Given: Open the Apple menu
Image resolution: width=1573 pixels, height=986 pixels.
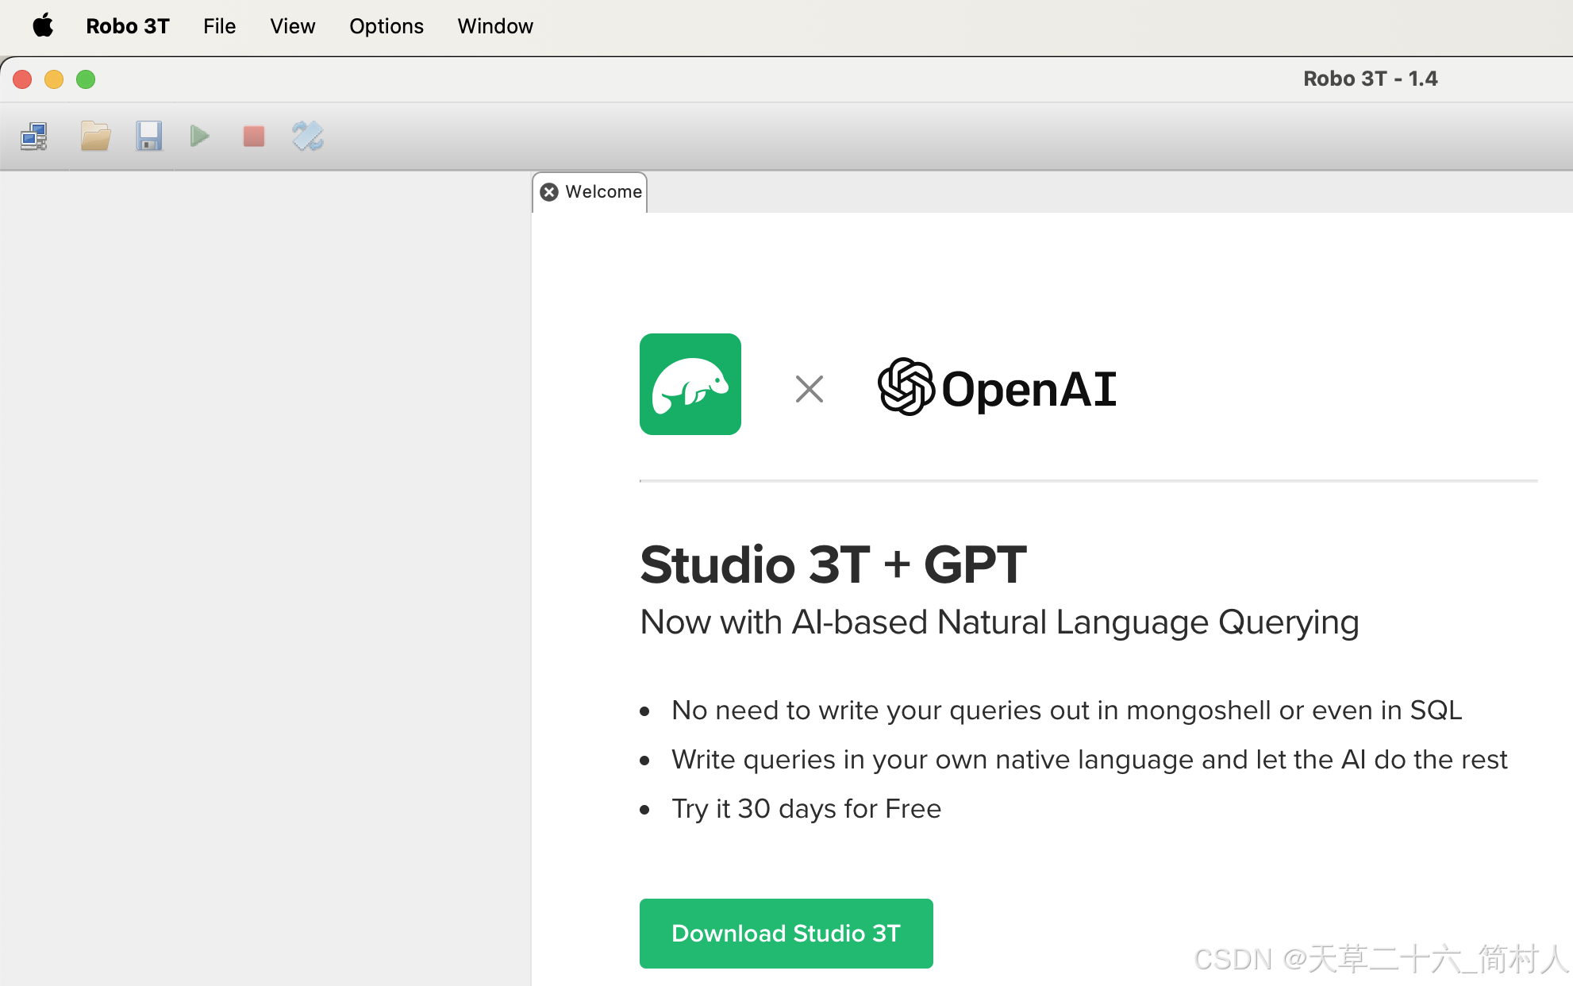Looking at the screenshot, I should click(x=43, y=26).
